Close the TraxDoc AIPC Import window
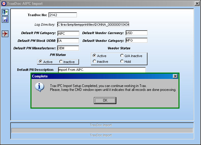The image size is (201, 145). pos(197,4)
